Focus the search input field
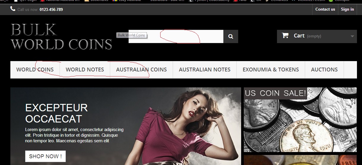This screenshot has width=362, height=165. coord(176,37)
